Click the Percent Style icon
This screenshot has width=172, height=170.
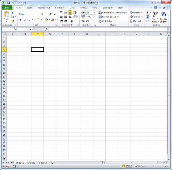[89, 17]
